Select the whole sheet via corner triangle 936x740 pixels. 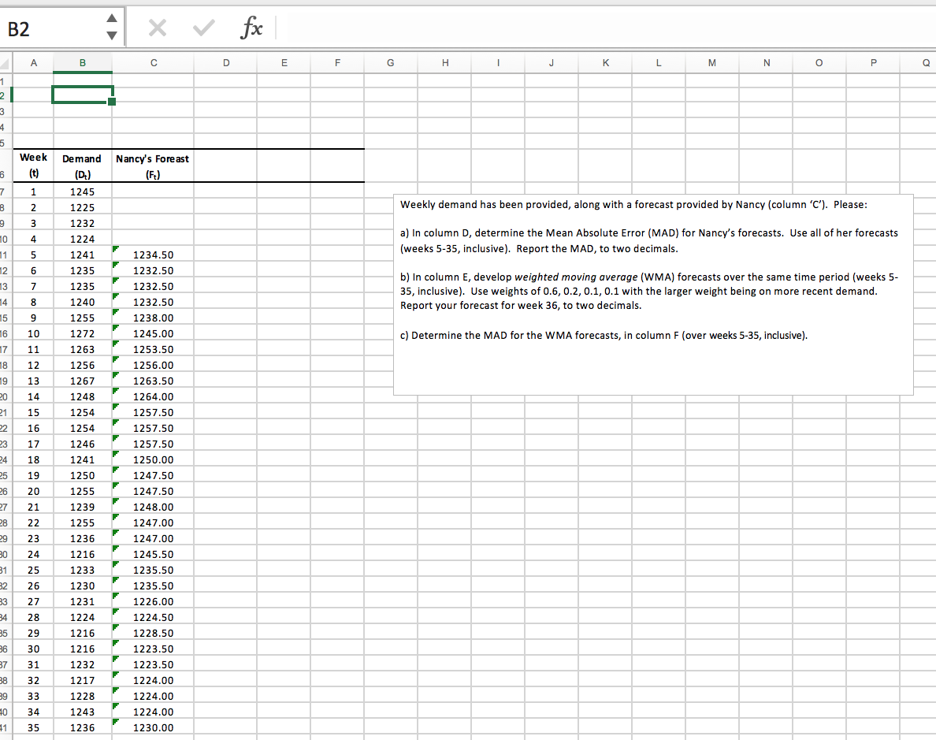click(6, 63)
